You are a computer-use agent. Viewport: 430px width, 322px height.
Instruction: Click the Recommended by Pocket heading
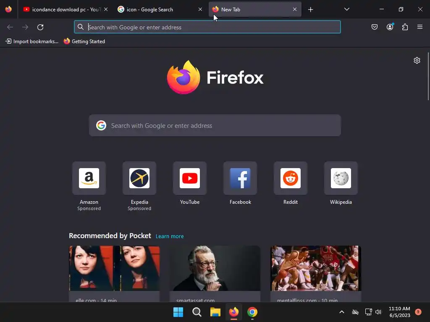(110, 236)
